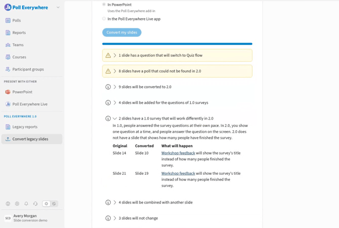Click Uses the Poll Everywhere add-in text
Screen dimensions: 339x228
[x=131, y=11]
